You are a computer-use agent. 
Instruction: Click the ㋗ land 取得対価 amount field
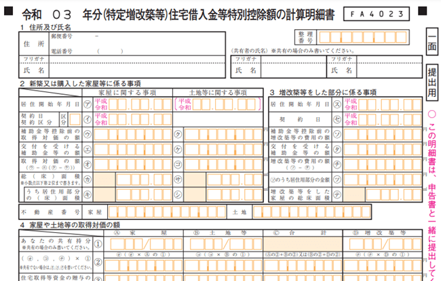tap(223, 135)
